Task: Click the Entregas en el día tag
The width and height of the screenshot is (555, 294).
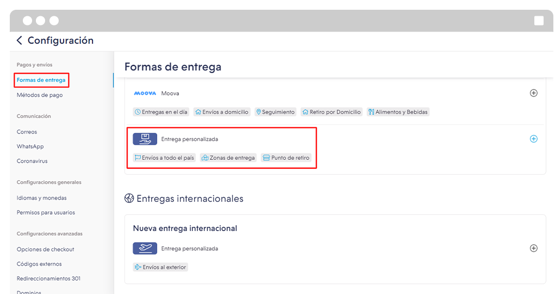Action: [x=161, y=112]
